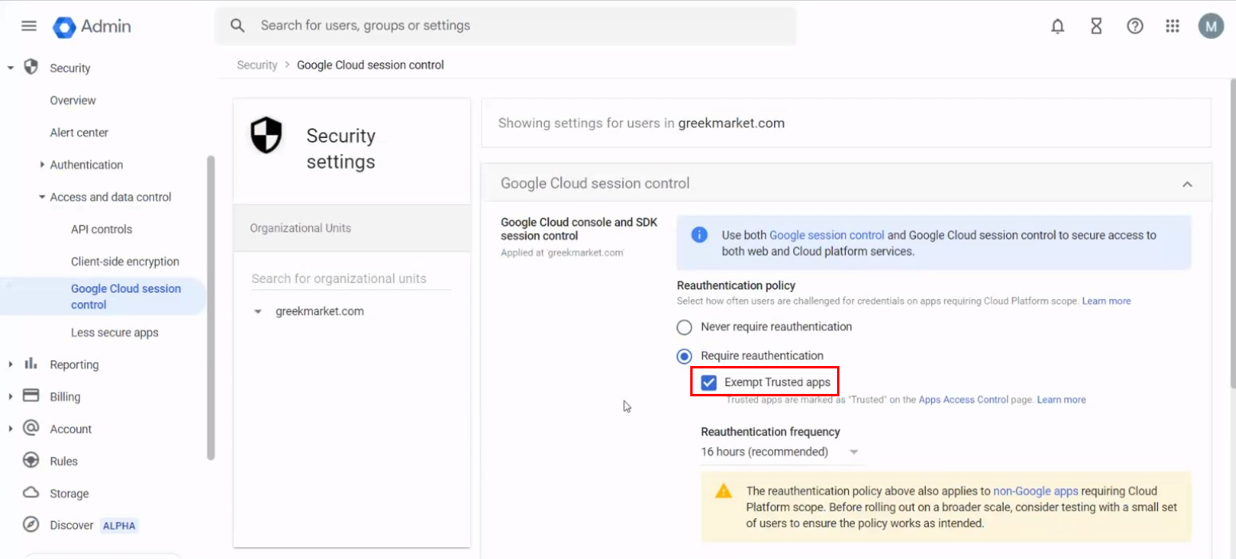Screen dimensions: 1236x559
Task: Open the Google apps grid
Action: (x=1172, y=26)
